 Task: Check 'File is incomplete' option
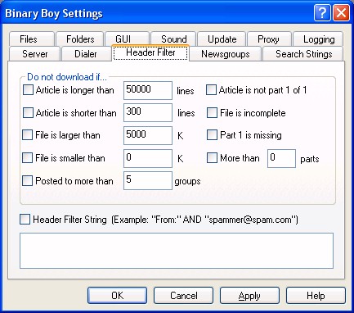coord(212,112)
